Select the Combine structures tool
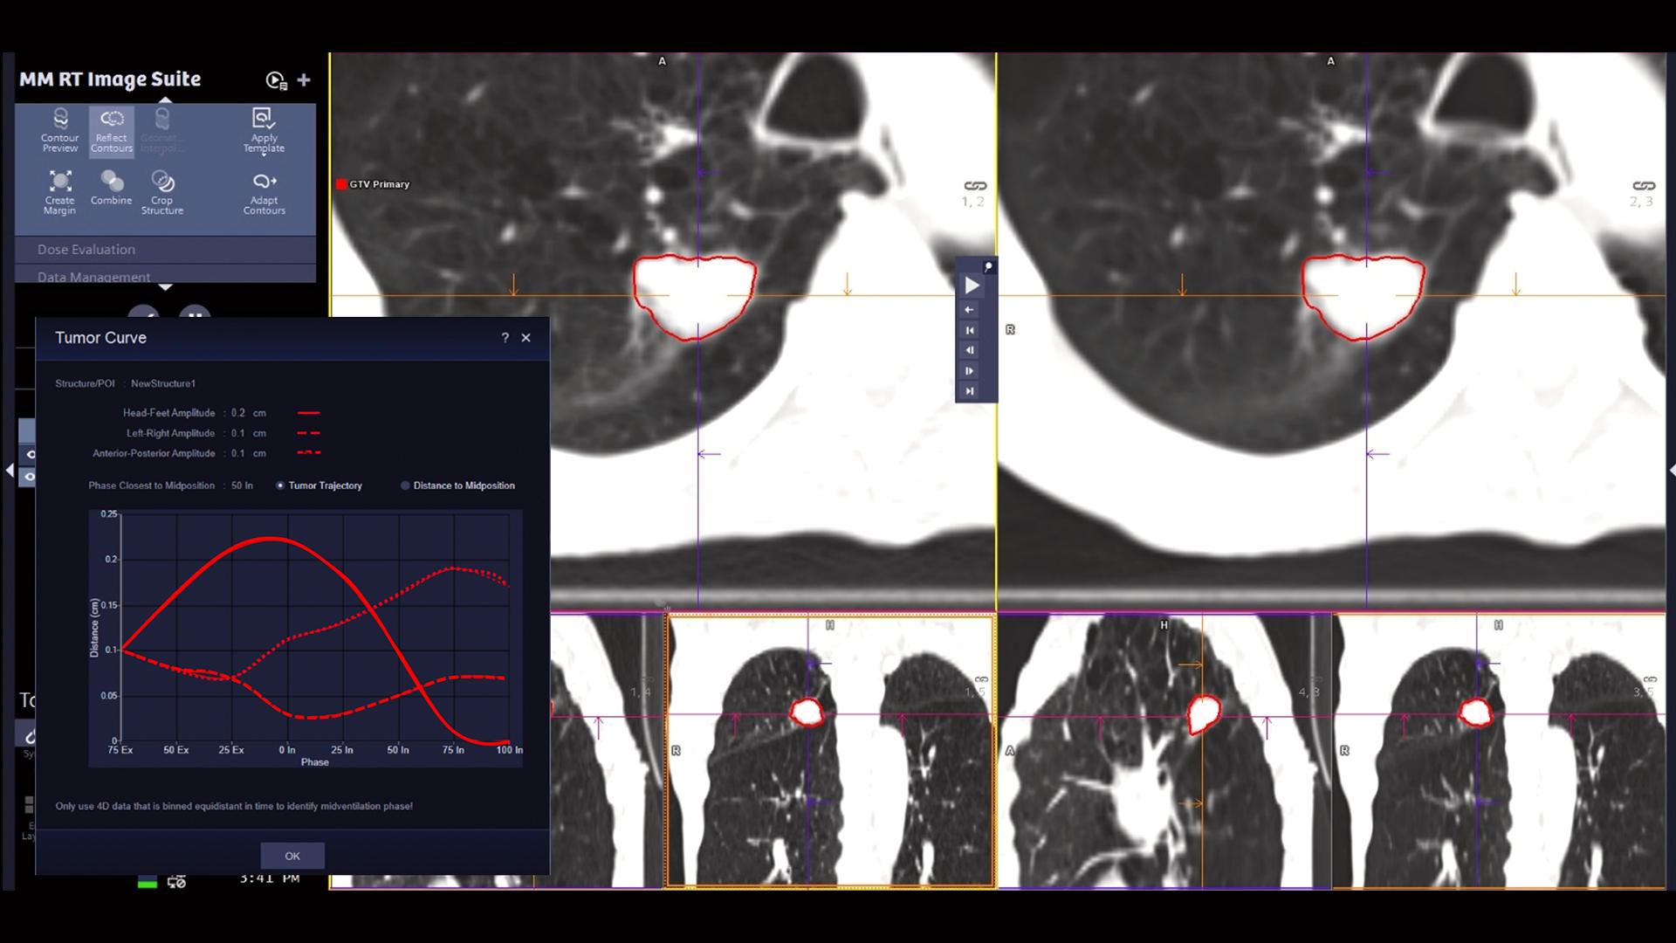This screenshot has height=943, width=1676. coord(111,187)
